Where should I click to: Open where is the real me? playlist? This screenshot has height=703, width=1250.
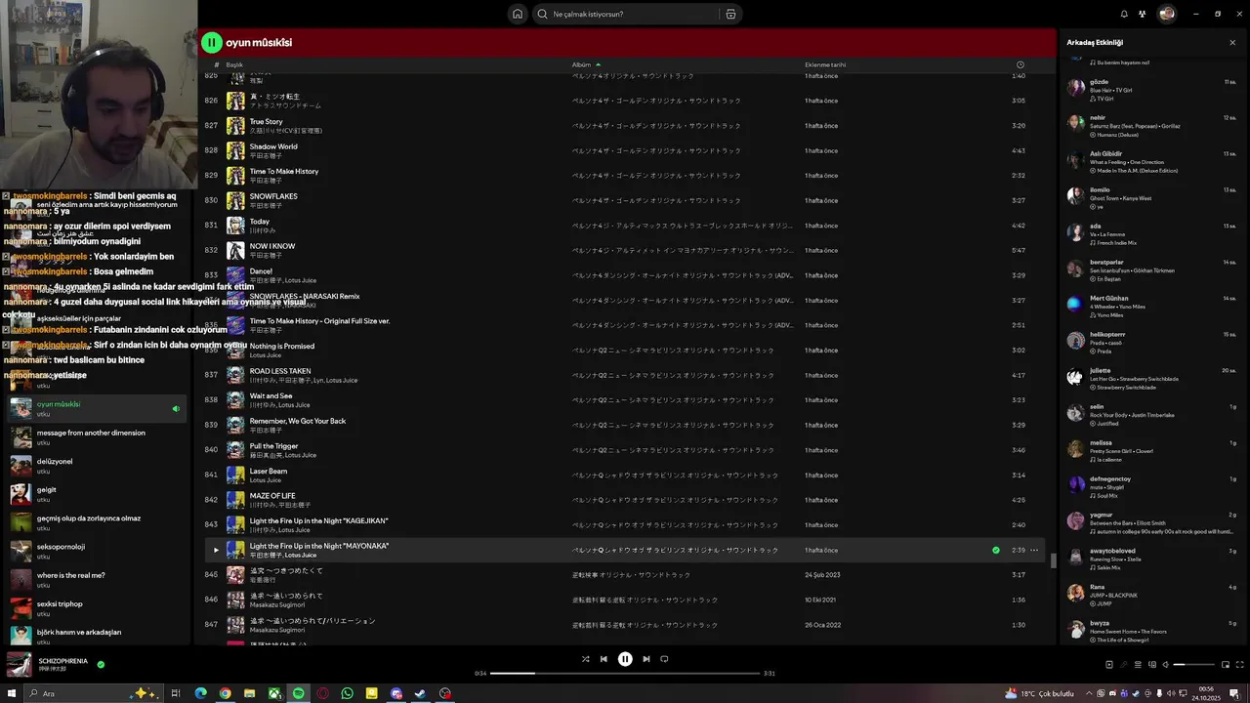click(96, 579)
